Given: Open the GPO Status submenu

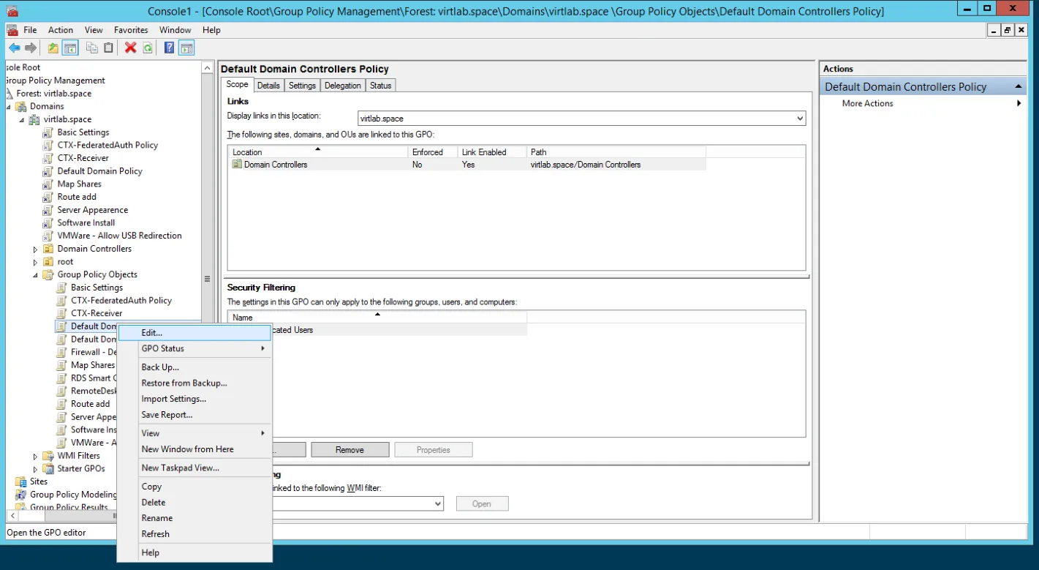Looking at the screenshot, I should tap(194, 349).
